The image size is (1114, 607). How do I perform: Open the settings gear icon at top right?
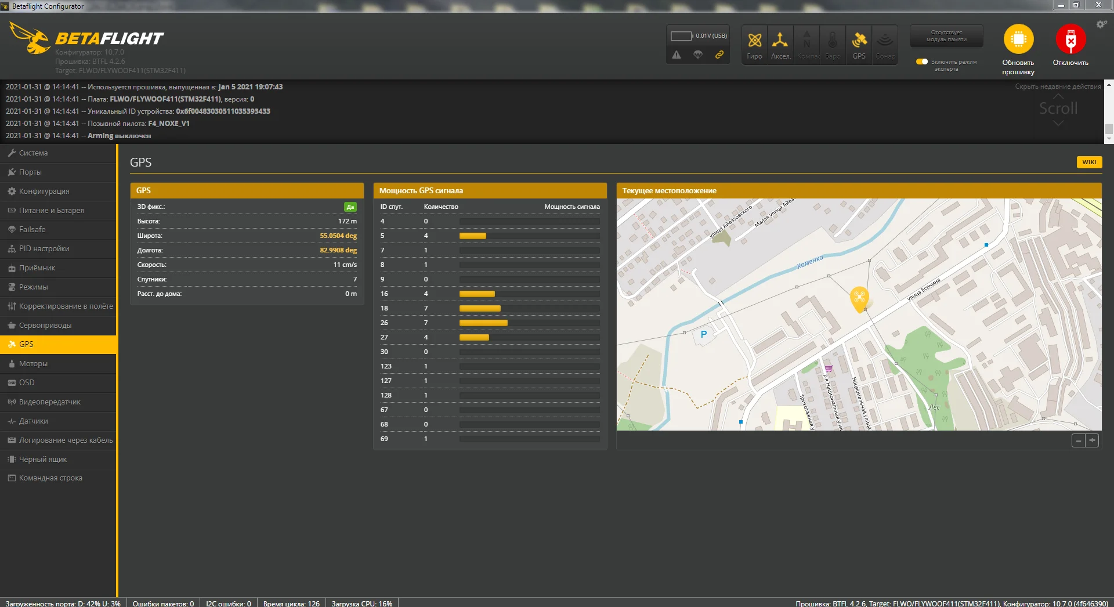pyautogui.click(x=1101, y=24)
